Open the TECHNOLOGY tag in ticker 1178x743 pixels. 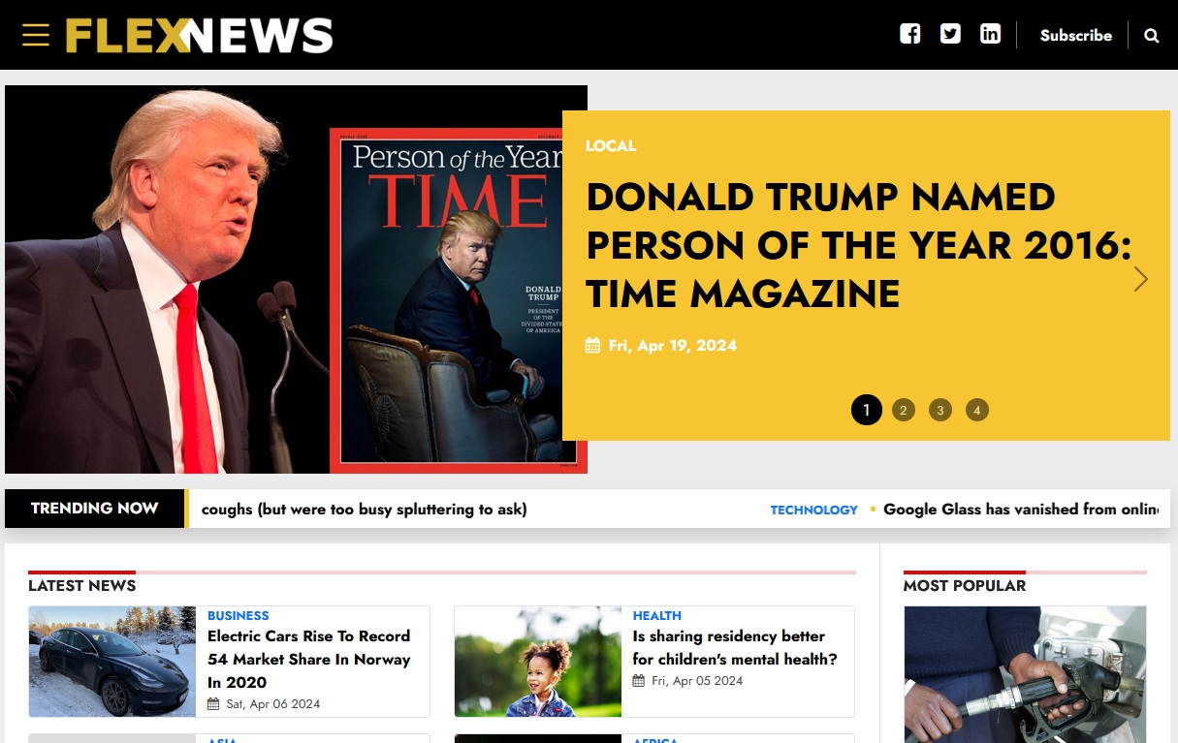pyautogui.click(x=813, y=510)
